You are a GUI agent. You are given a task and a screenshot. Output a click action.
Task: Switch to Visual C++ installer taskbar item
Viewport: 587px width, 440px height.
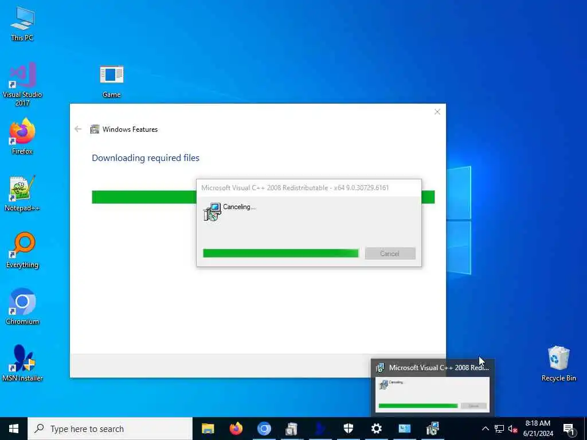432,429
